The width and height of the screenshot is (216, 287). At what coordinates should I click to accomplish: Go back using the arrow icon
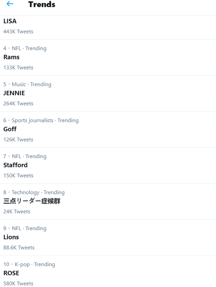(x=10, y=4)
